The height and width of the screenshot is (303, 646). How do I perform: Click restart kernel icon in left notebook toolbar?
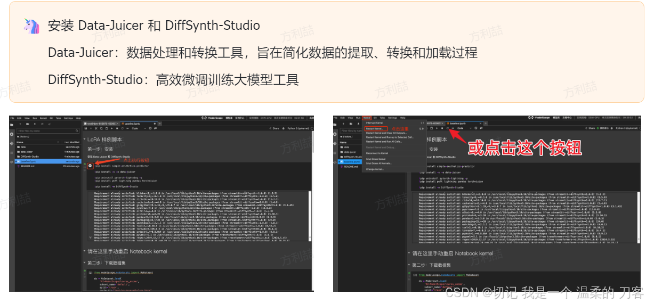[x=123, y=128]
